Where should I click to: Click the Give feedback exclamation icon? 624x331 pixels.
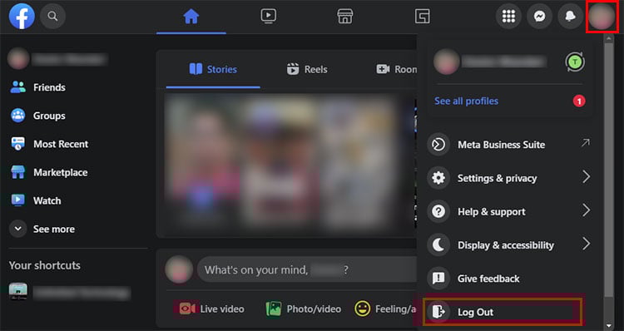[438, 279]
